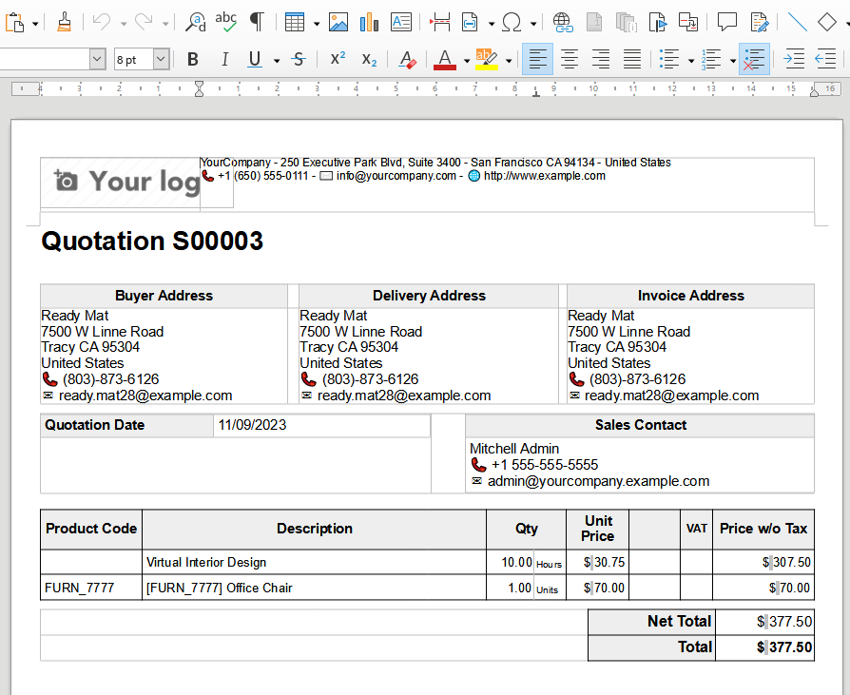Image resolution: width=850 pixels, height=695 pixels.
Task: Open the numbered list style dropdown
Action: [733, 60]
